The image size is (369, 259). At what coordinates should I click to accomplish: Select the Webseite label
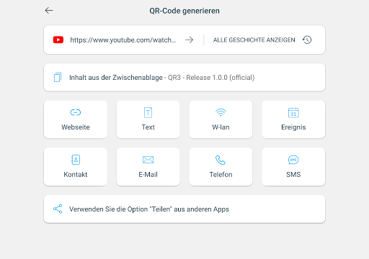point(76,127)
